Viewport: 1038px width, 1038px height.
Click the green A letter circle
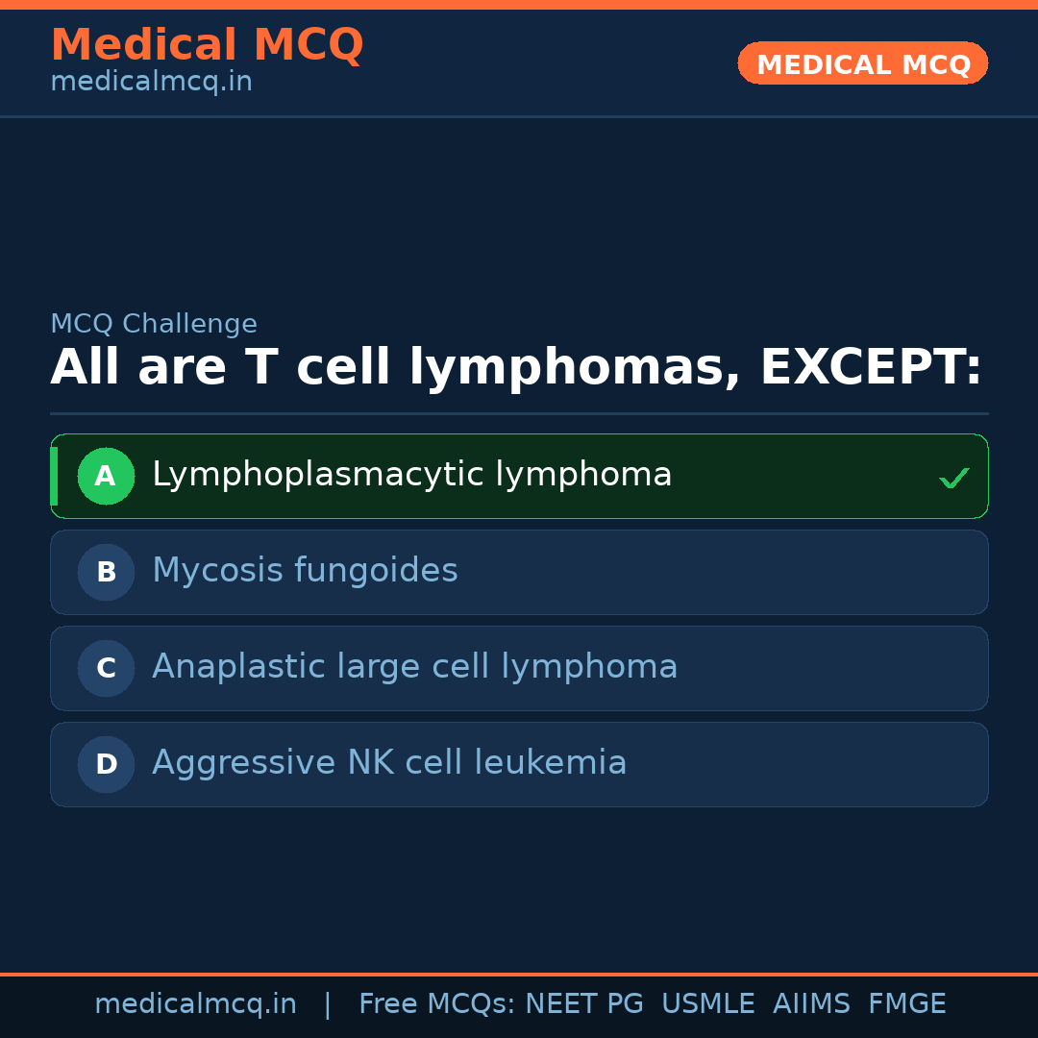point(106,476)
